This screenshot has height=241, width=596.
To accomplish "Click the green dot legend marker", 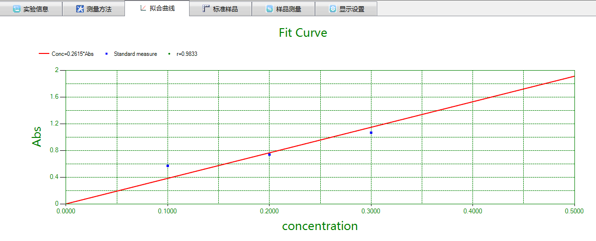I will click(x=169, y=54).
